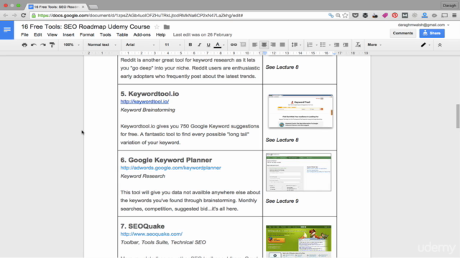Open the line spacing menu
The height and width of the screenshot is (258, 460).
click(x=295, y=44)
